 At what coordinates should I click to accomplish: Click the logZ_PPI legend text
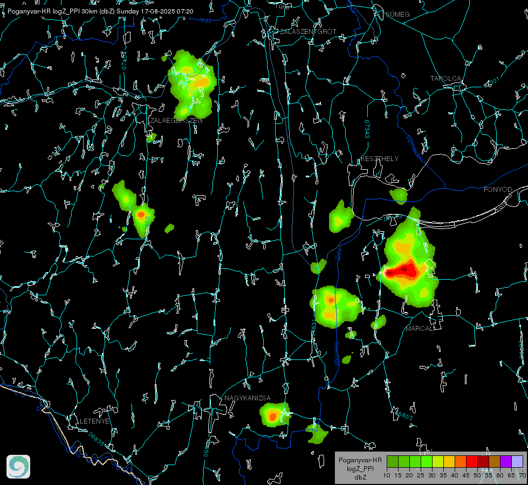[x=360, y=469]
